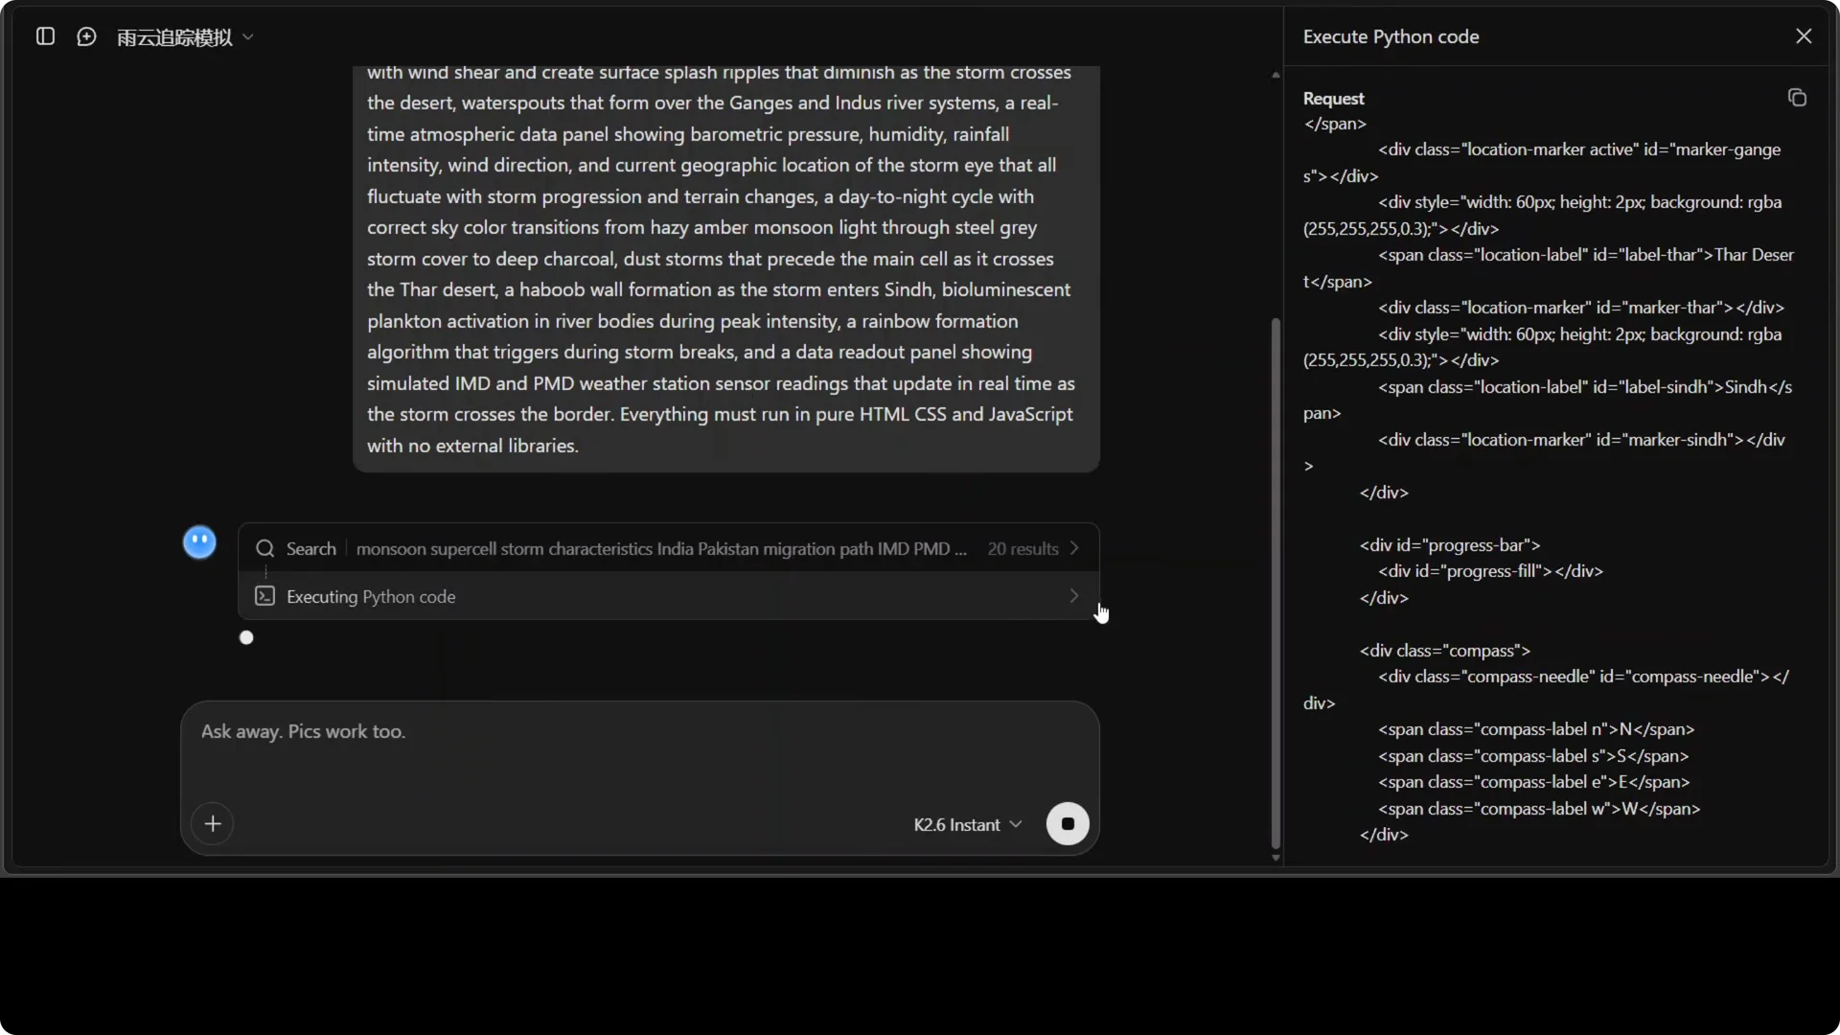The width and height of the screenshot is (1840, 1035).
Task: Close the Execute Python code panel
Action: (1804, 36)
